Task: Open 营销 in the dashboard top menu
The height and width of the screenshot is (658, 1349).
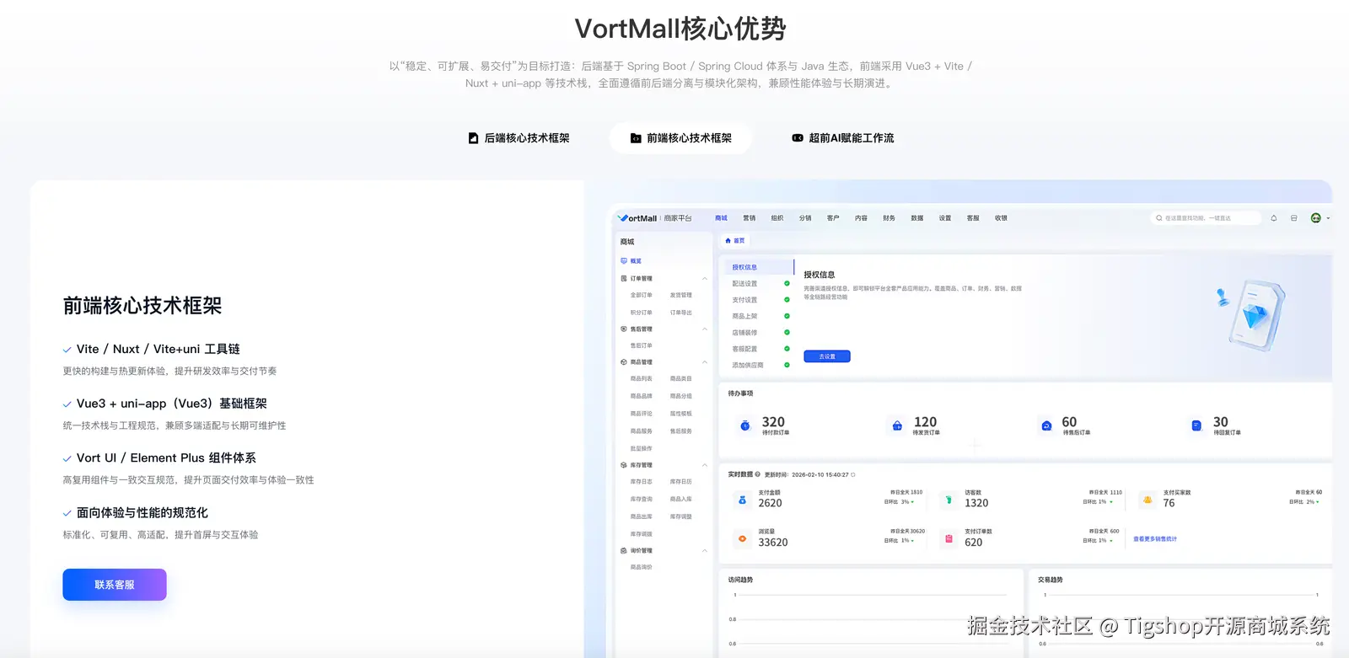Action: coord(750,218)
